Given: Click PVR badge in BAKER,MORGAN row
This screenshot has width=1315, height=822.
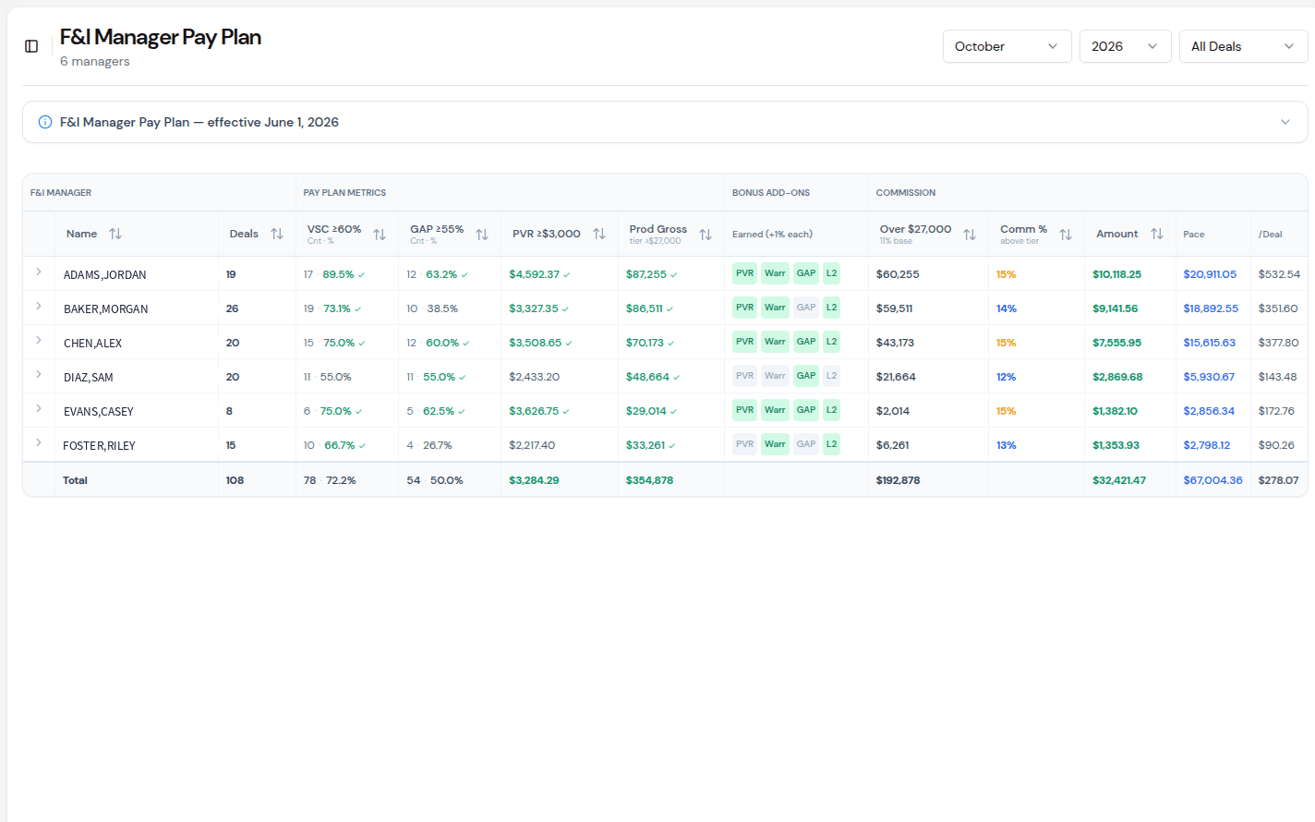Looking at the screenshot, I should coord(745,308).
